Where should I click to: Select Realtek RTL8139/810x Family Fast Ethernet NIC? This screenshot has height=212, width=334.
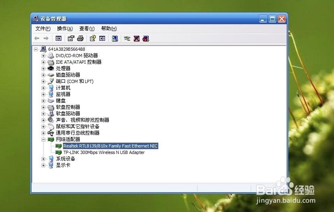tap(111, 146)
